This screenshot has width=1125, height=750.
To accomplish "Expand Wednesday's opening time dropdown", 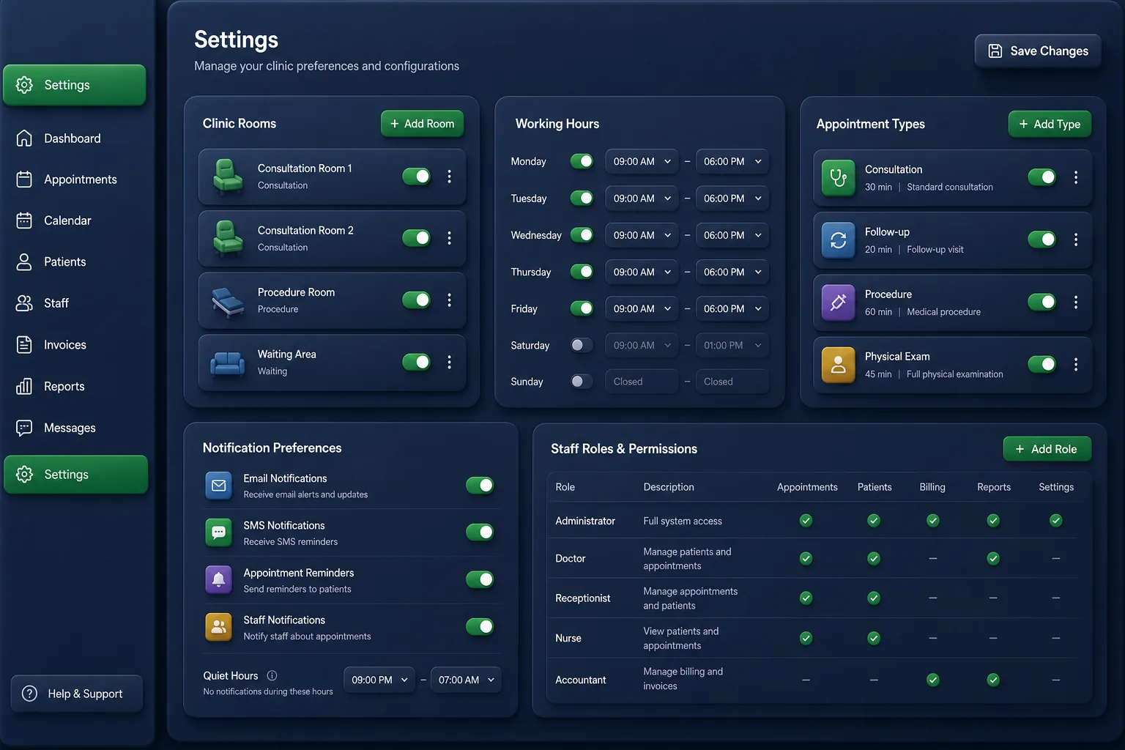I will tap(642, 235).
